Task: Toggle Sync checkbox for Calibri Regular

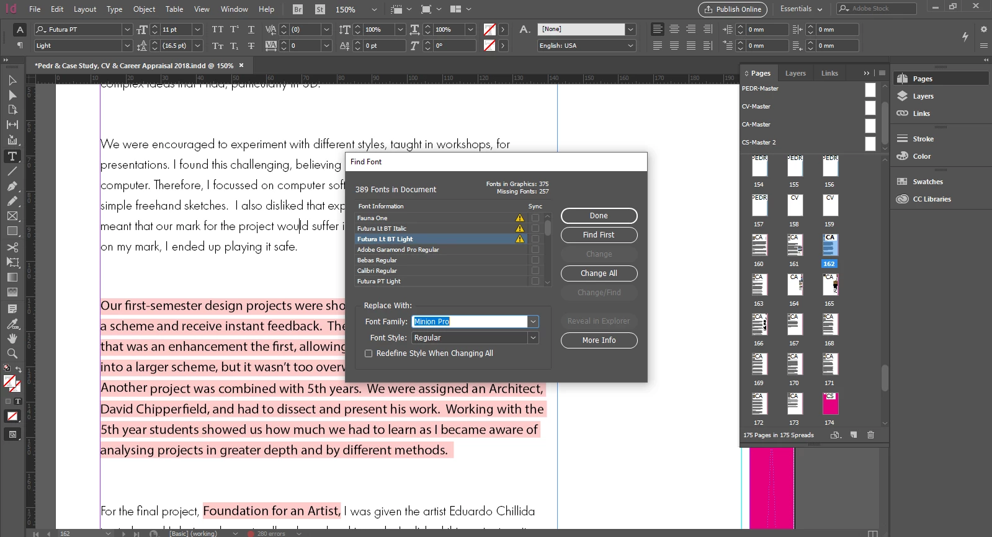Action: tap(535, 270)
